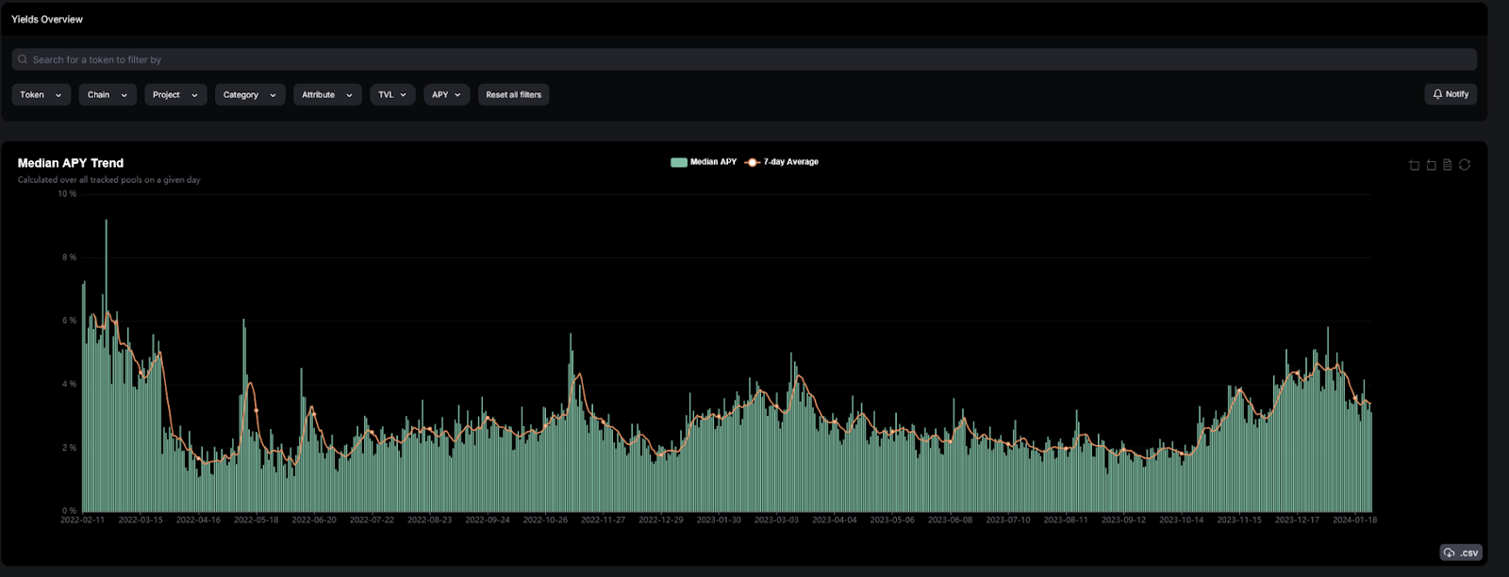The height and width of the screenshot is (577, 1509).
Task: Activate the chart area zoom tool icon
Action: (x=1414, y=165)
